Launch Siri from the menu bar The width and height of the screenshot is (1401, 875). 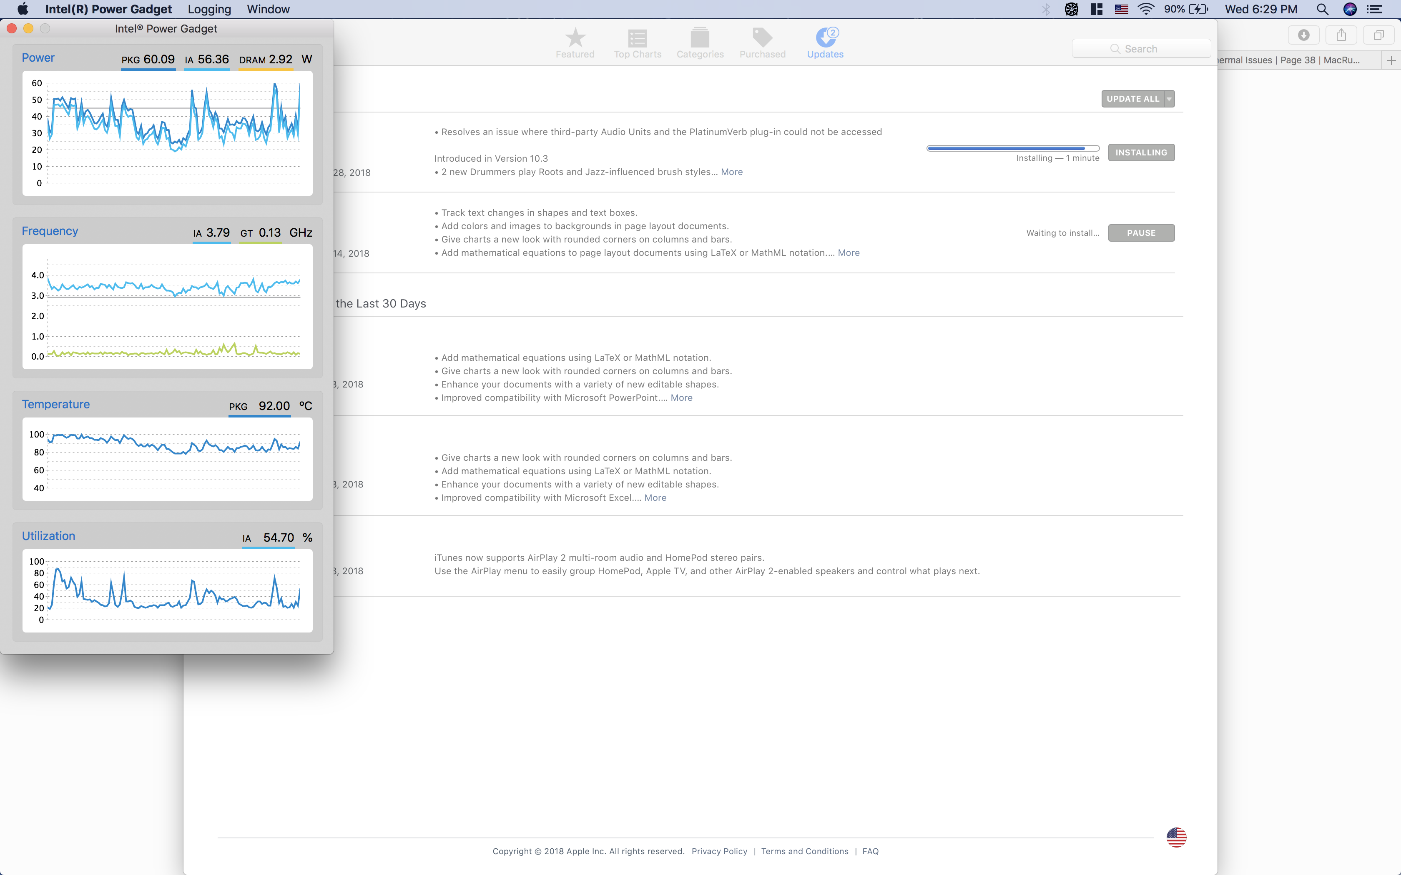coord(1350,9)
